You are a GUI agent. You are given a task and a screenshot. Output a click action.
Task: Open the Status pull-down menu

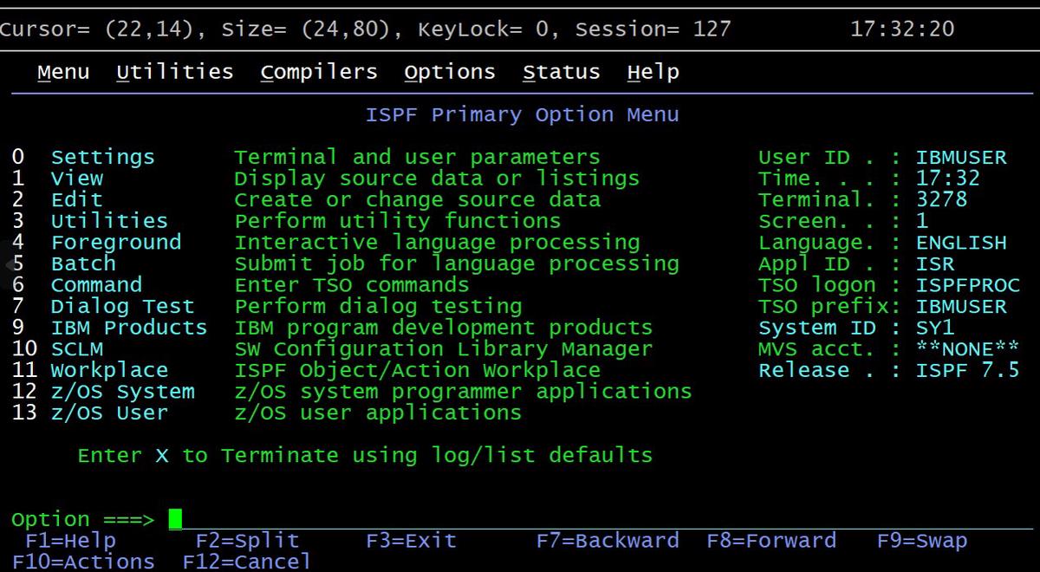[x=561, y=72]
